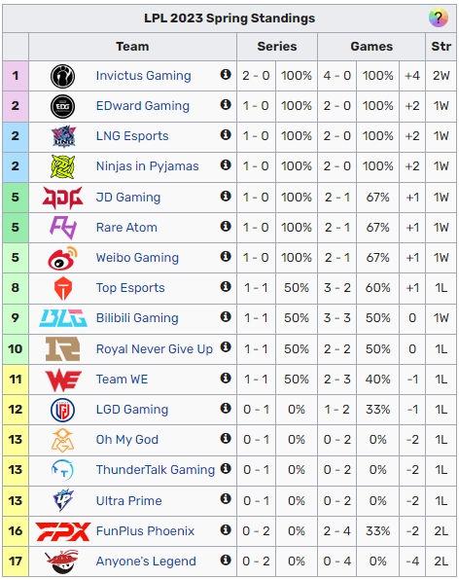This screenshot has width=459, height=580.
Task: Open the Invictus Gaming info icon
Action: 226,74
